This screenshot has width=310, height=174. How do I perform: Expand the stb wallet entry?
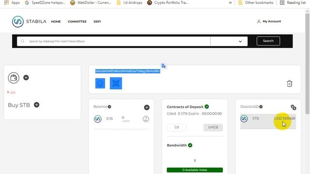[x=11, y=92]
